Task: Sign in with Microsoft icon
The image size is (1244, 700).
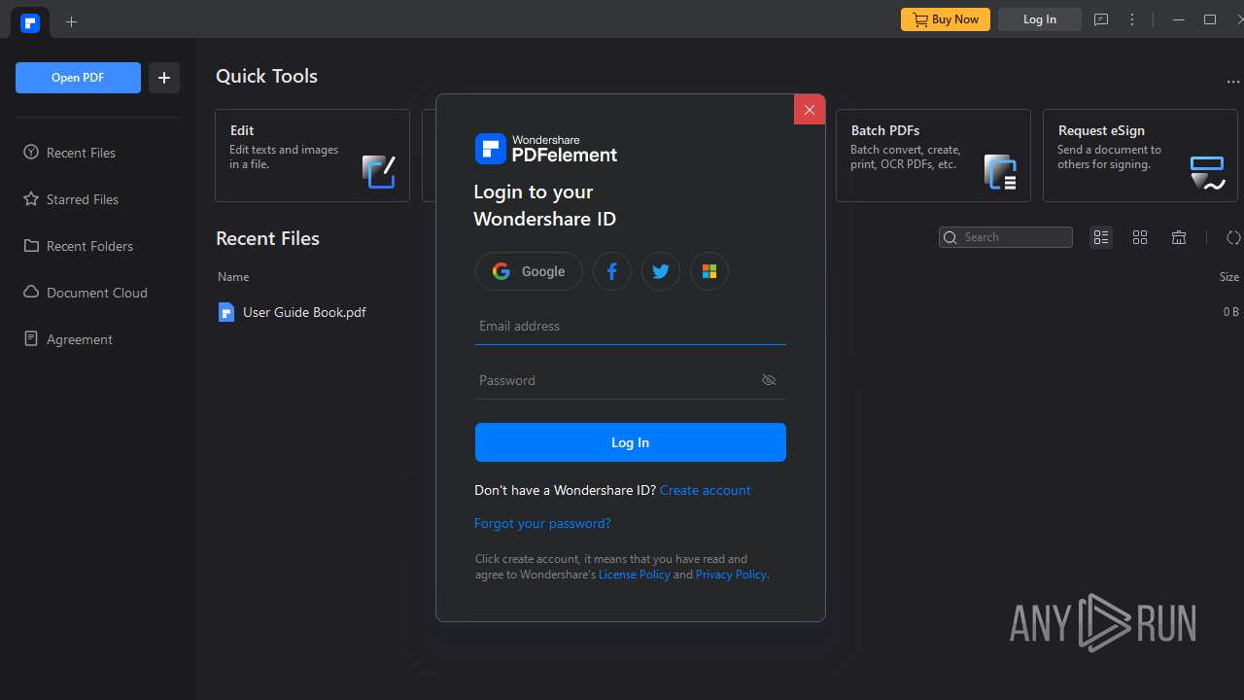Action: (x=709, y=271)
